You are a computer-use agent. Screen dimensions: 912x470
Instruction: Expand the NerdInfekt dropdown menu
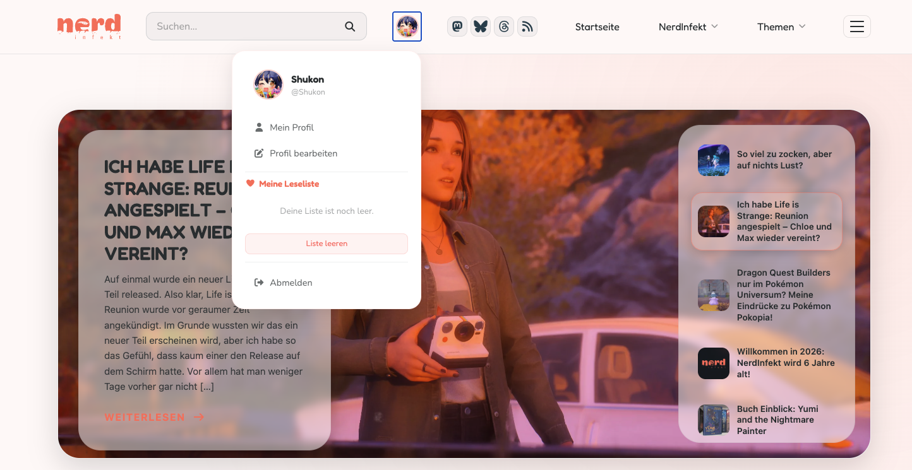point(688,26)
